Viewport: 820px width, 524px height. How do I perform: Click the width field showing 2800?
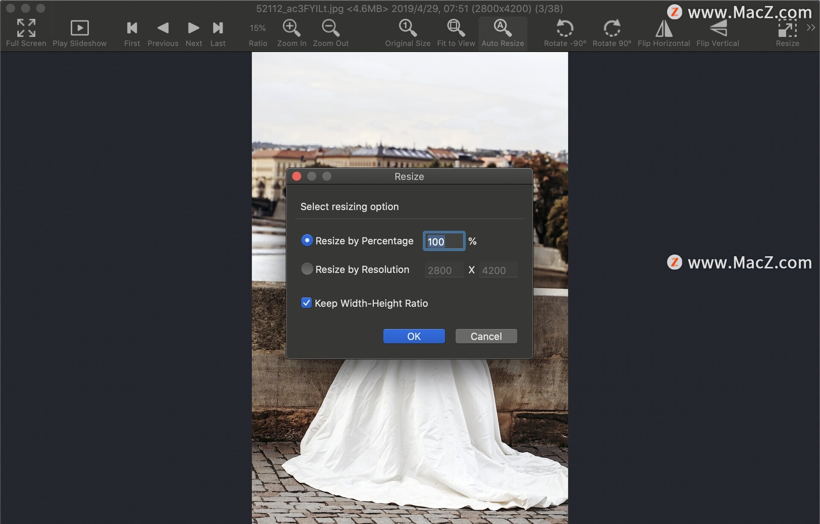click(x=444, y=270)
